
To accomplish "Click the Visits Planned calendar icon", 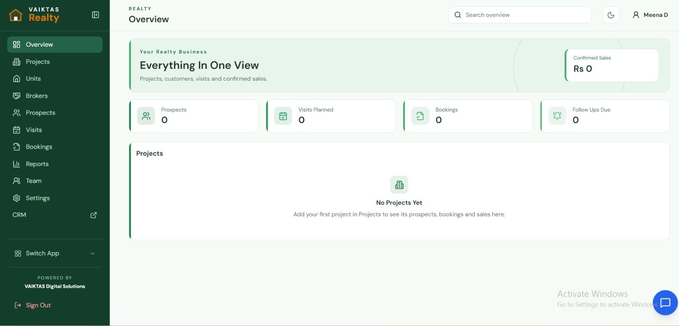I will (x=283, y=116).
